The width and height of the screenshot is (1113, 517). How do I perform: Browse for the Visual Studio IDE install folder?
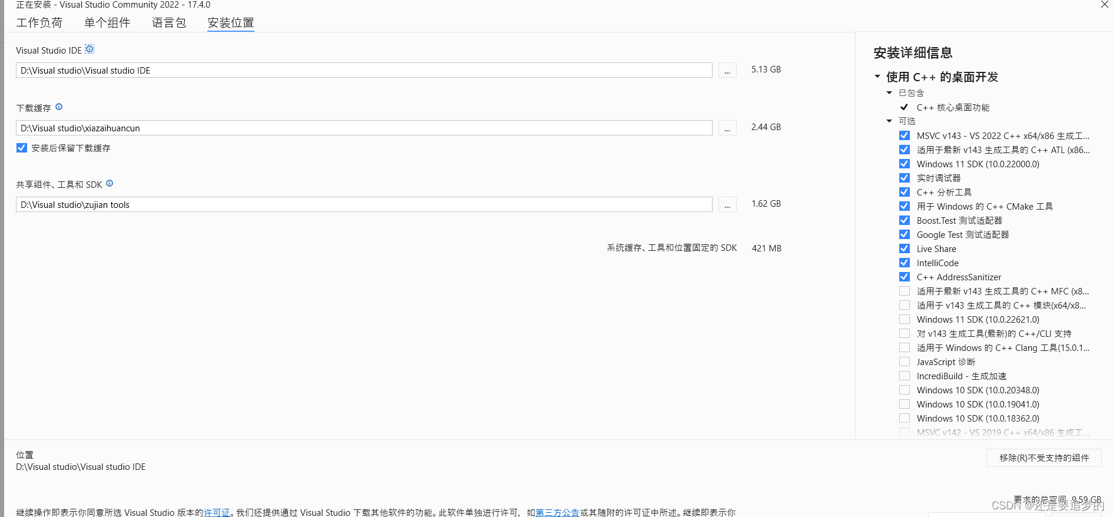pos(727,71)
